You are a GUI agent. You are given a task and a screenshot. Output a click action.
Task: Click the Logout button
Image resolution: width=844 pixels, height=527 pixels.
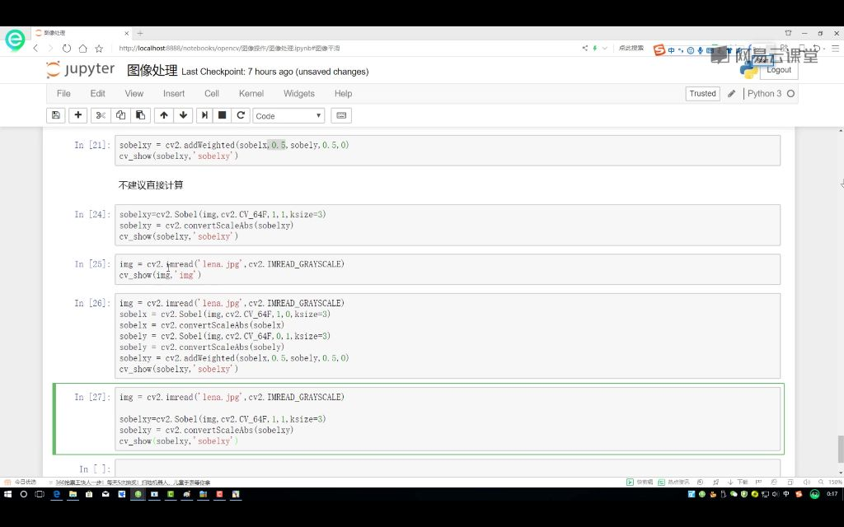[x=778, y=70]
